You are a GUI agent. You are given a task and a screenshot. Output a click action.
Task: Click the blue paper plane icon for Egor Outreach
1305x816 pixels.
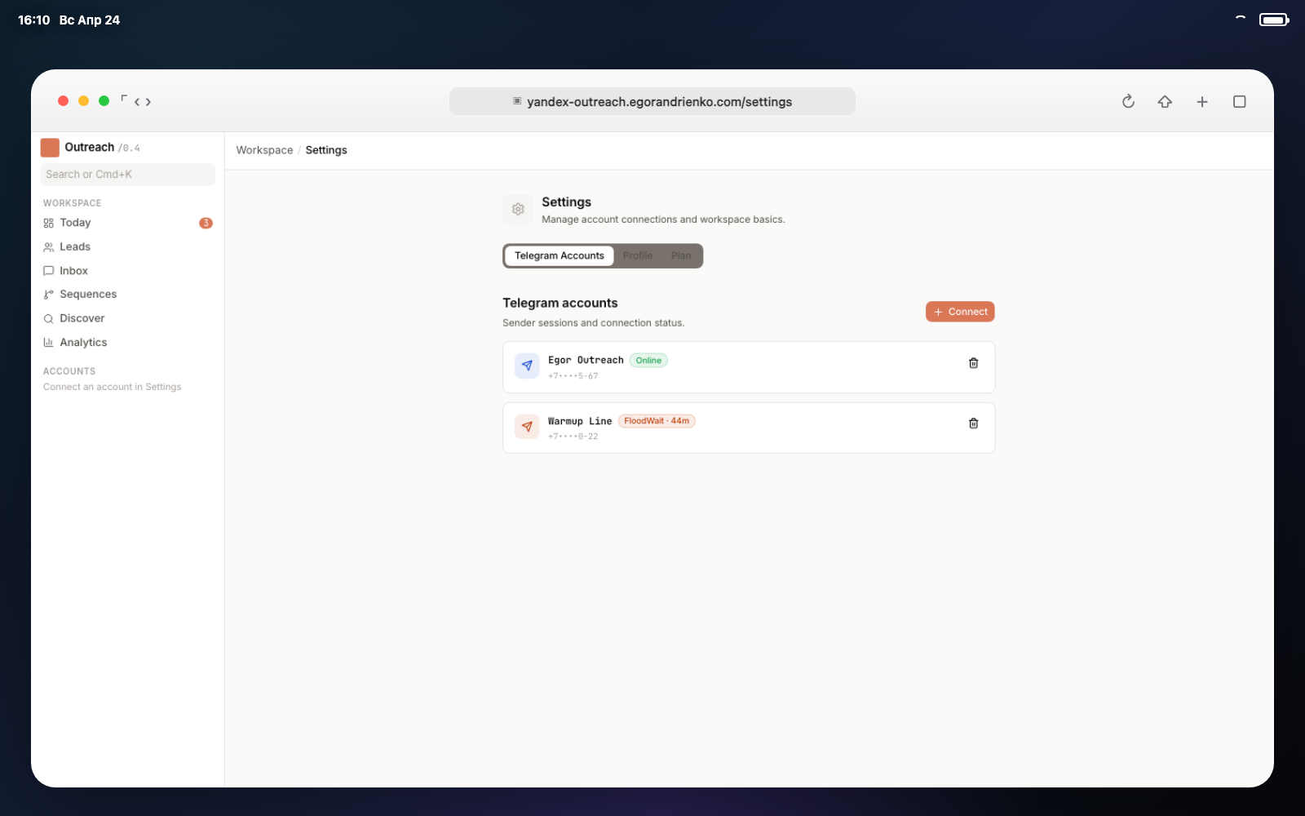[x=527, y=366]
